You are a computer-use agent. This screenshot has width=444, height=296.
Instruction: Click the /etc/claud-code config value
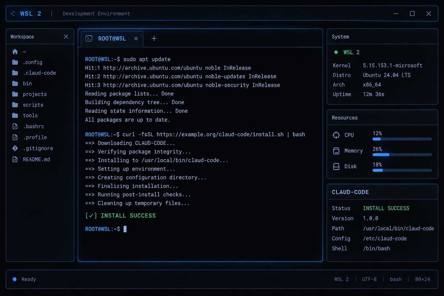click(385, 238)
